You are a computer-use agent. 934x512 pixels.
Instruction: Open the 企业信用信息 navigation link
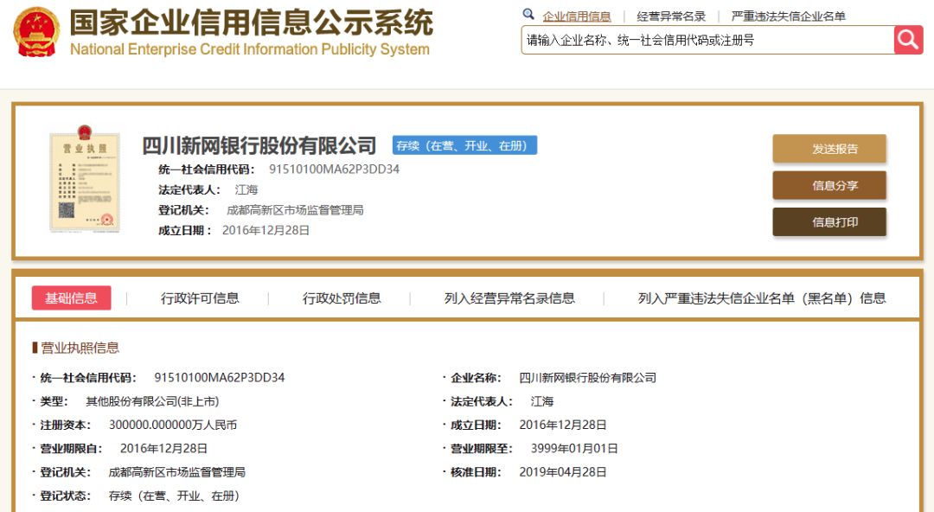click(578, 15)
